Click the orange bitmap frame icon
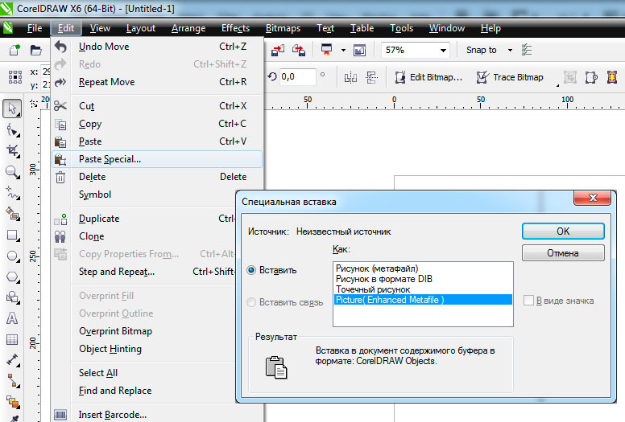The image size is (625, 422). (612, 77)
